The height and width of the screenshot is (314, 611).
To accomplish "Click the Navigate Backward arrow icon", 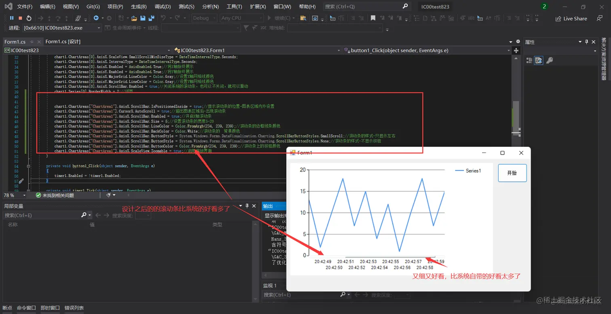I will (x=96, y=18).
